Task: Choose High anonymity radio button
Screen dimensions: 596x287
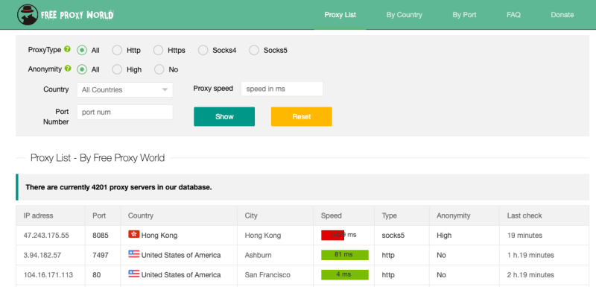Action: click(x=117, y=69)
